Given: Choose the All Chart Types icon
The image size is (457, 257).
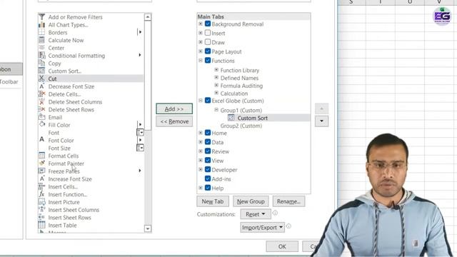Looking at the screenshot, I should tap(41, 25).
